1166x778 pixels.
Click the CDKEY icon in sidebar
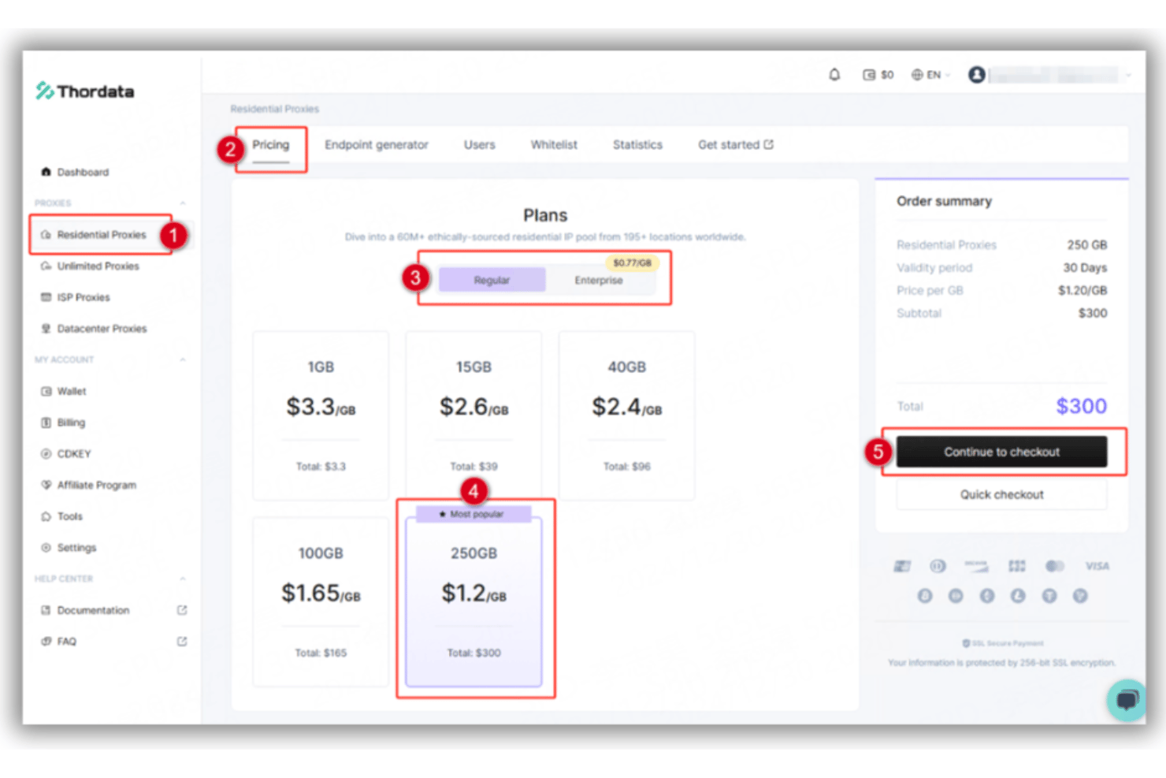pos(46,454)
